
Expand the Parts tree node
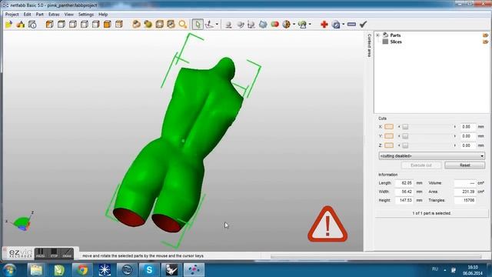[377, 35]
